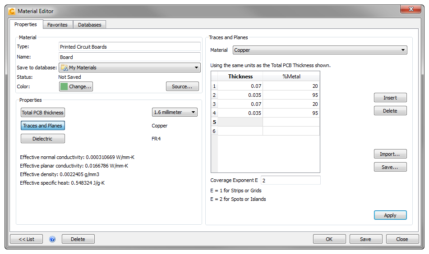The width and height of the screenshot is (429, 254).
Task: Click row header number 5
Action: 214,122
